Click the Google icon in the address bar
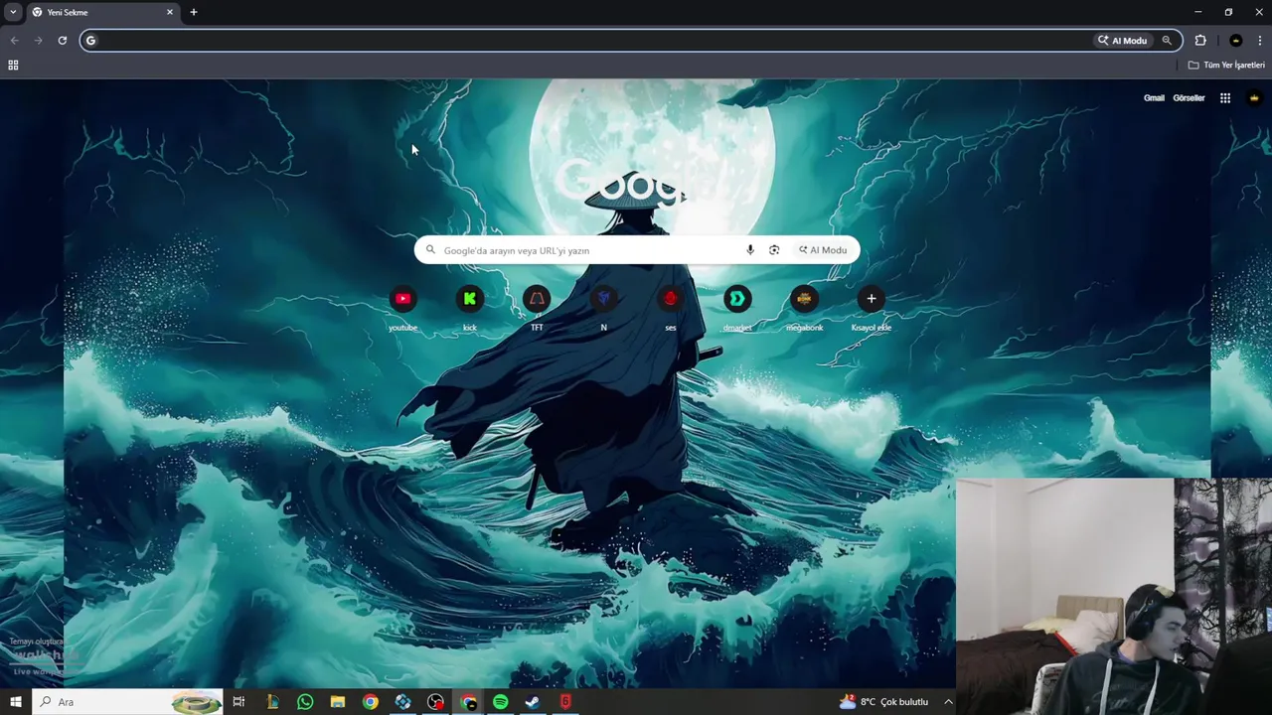1272x715 pixels. point(90,41)
